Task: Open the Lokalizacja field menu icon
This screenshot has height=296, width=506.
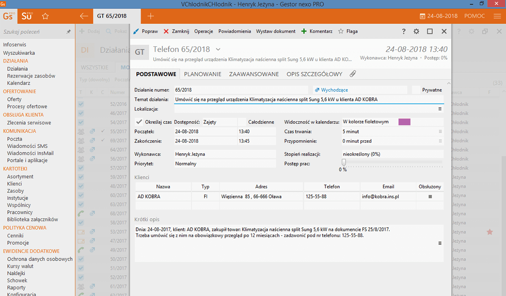Action: click(440, 109)
